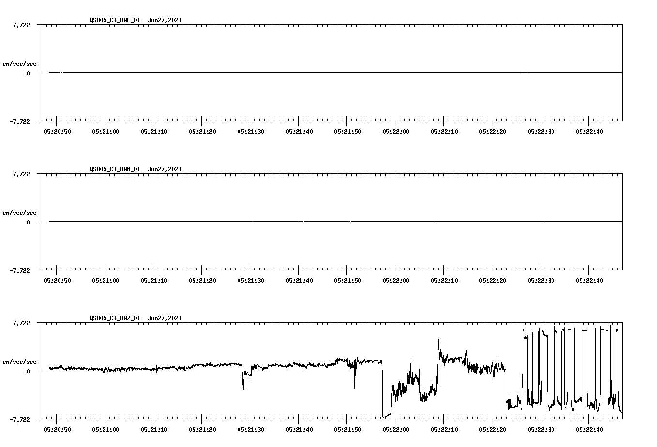Click the 05:22:10 time label under HNN plot

pyautogui.click(x=444, y=281)
